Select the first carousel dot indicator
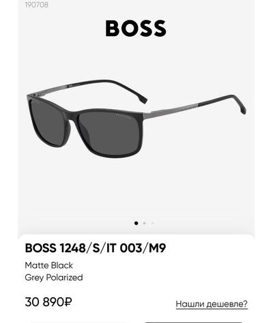 [136, 223]
